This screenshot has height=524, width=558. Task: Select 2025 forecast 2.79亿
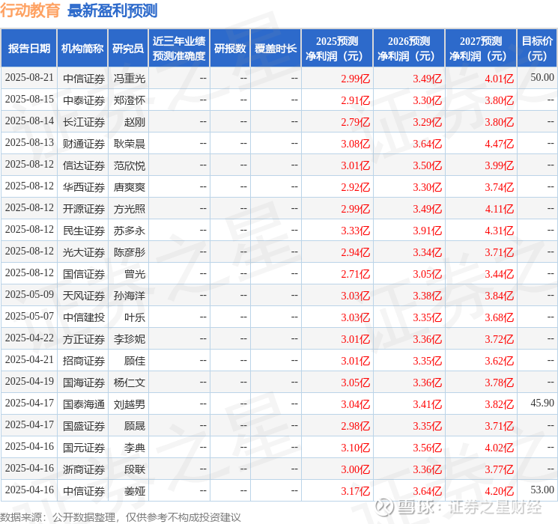(x=356, y=122)
